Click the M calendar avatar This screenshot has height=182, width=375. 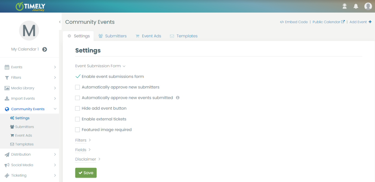tap(29, 30)
